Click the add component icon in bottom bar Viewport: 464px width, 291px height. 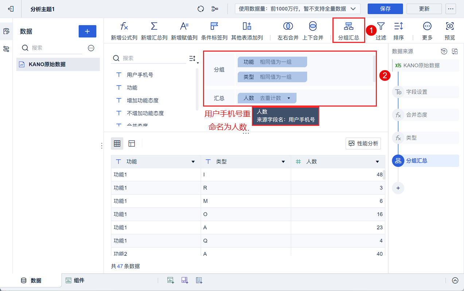171,280
